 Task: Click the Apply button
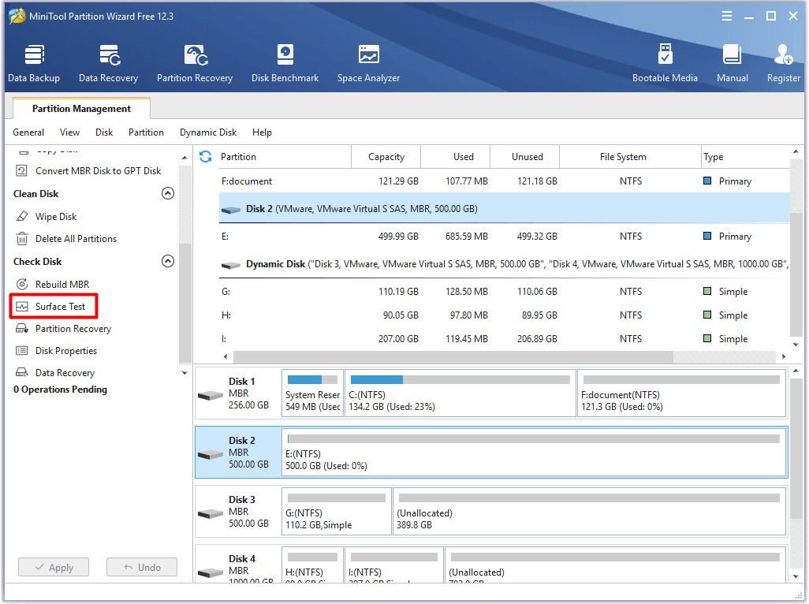click(54, 567)
